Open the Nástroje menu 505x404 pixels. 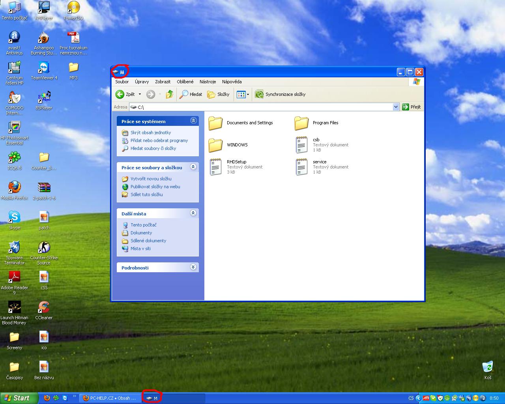click(208, 82)
